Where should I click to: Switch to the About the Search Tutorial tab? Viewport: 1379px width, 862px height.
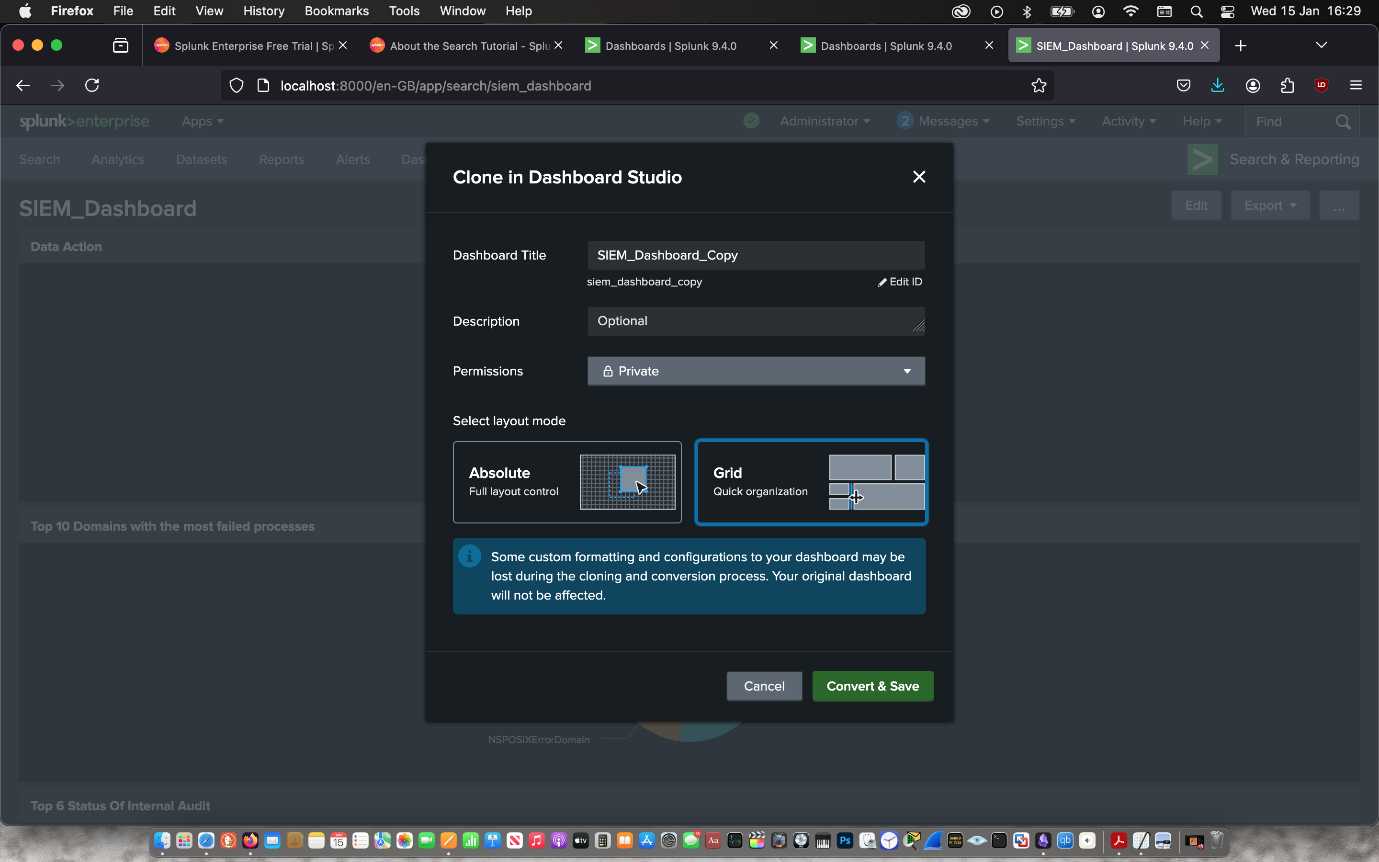[464, 45]
